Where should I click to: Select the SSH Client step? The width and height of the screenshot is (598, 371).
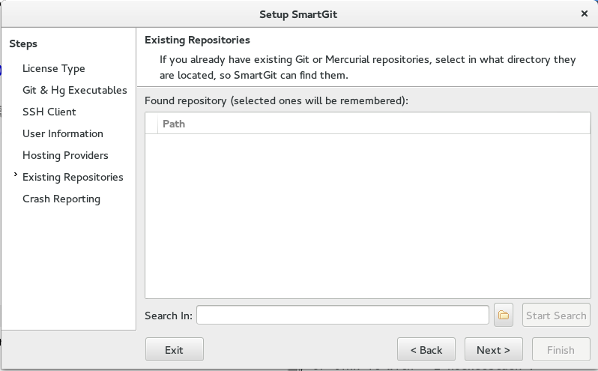pyautogui.click(x=49, y=112)
